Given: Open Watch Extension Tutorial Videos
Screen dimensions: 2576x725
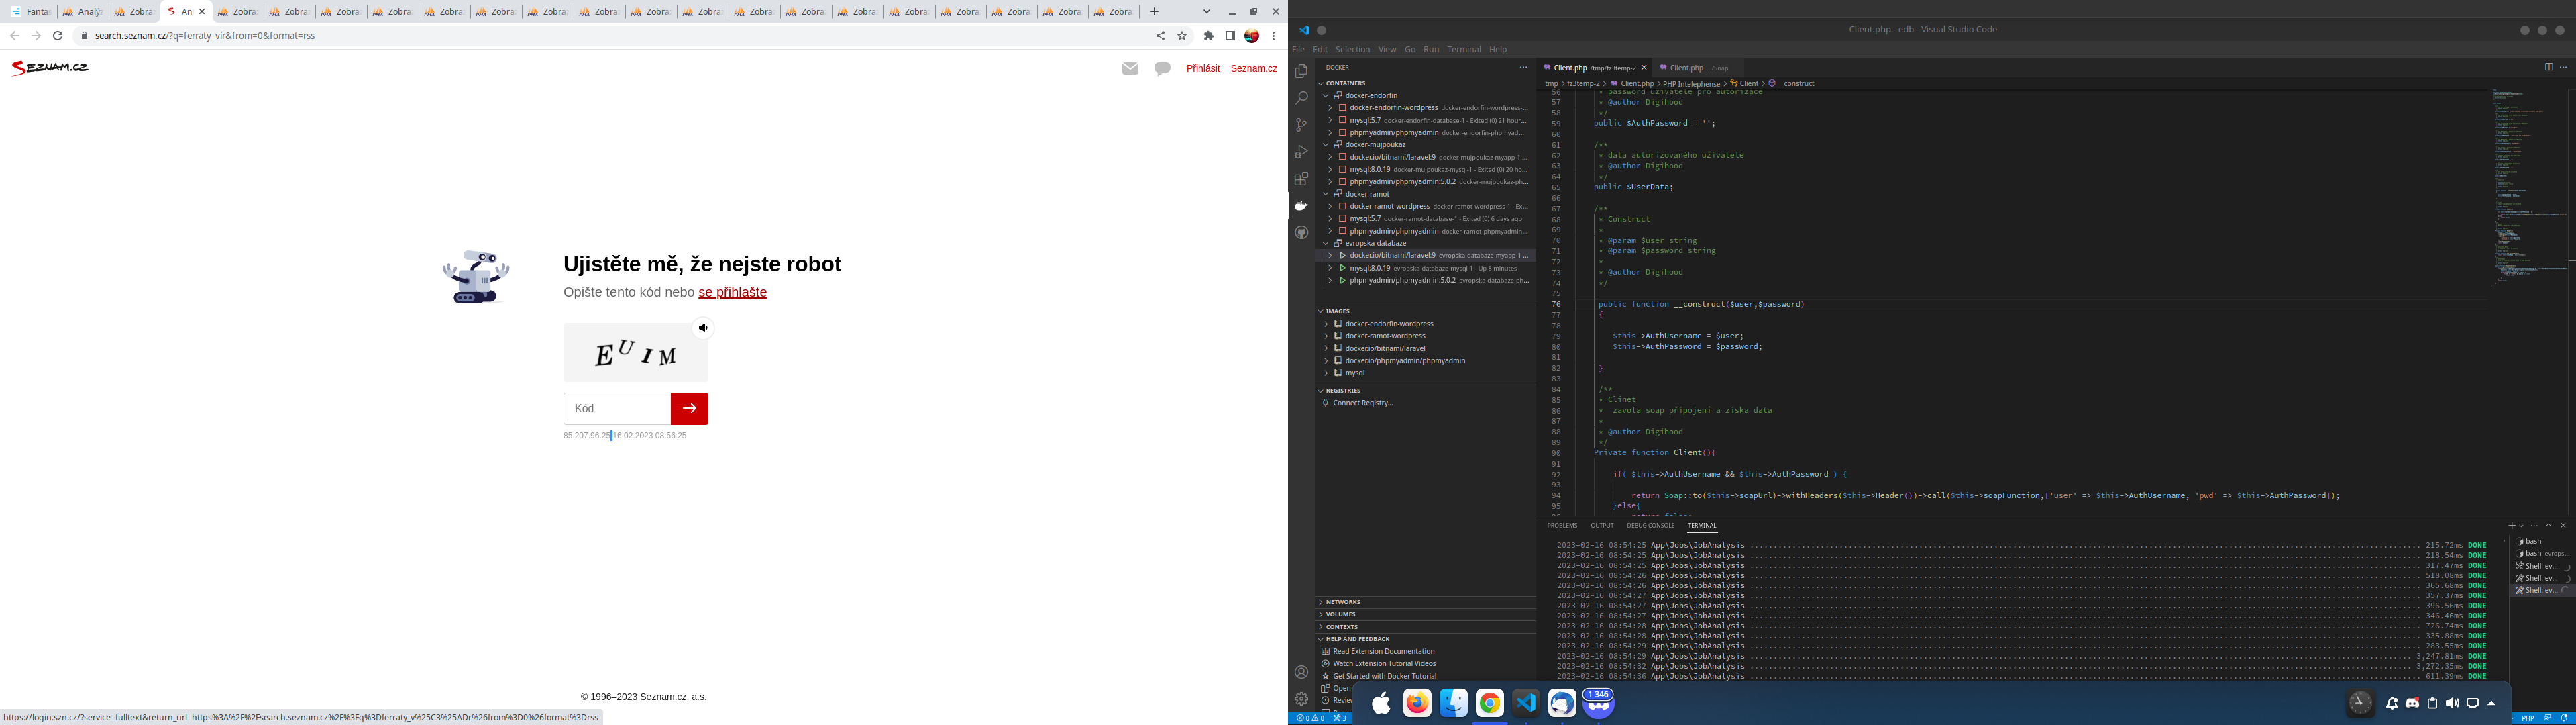Looking at the screenshot, I should click(1384, 663).
